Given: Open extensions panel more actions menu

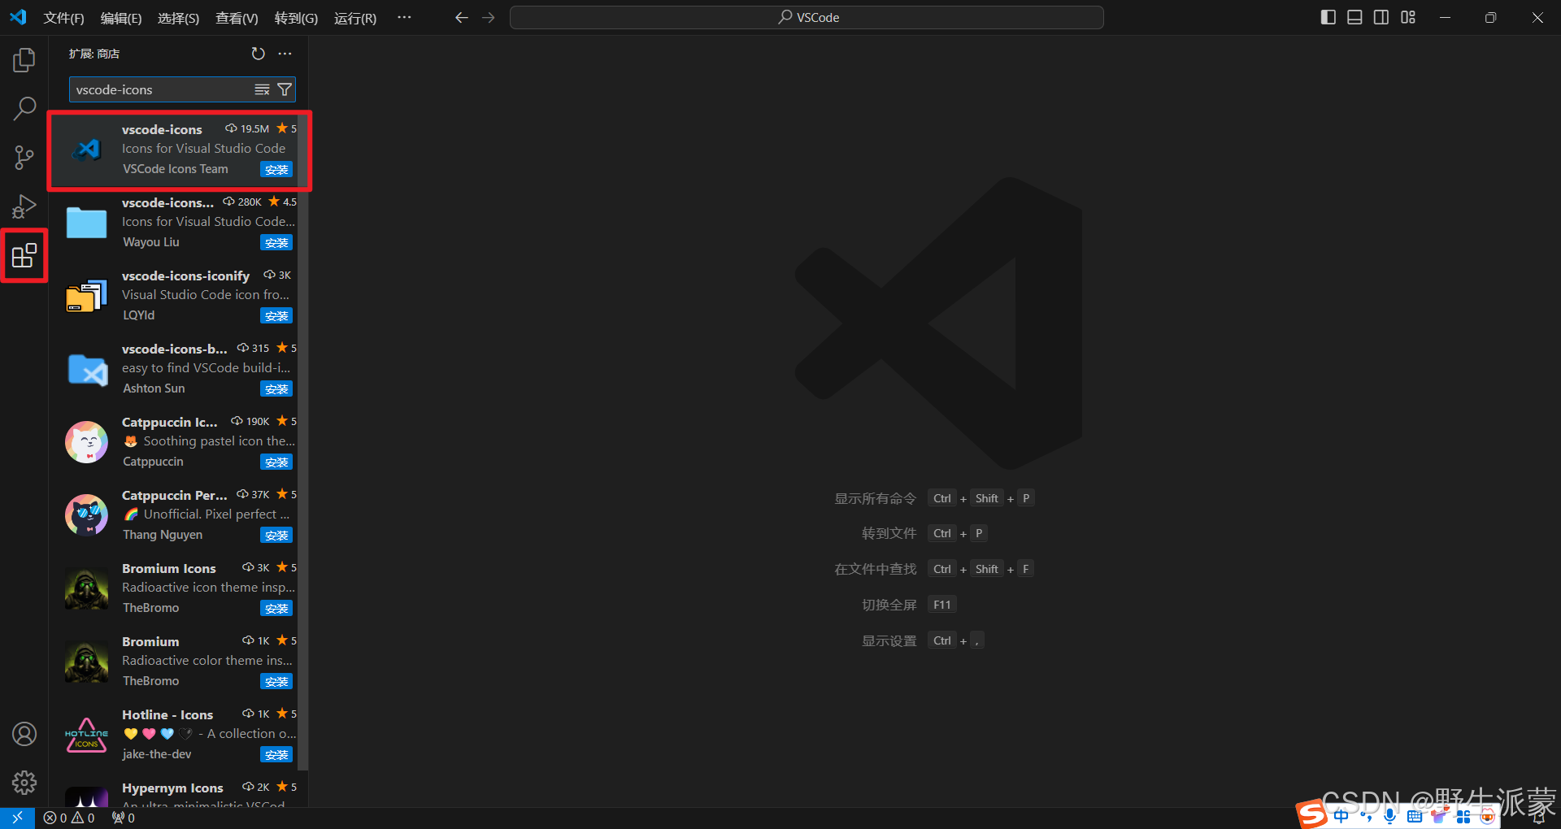Looking at the screenshot, I should [285, 54].
